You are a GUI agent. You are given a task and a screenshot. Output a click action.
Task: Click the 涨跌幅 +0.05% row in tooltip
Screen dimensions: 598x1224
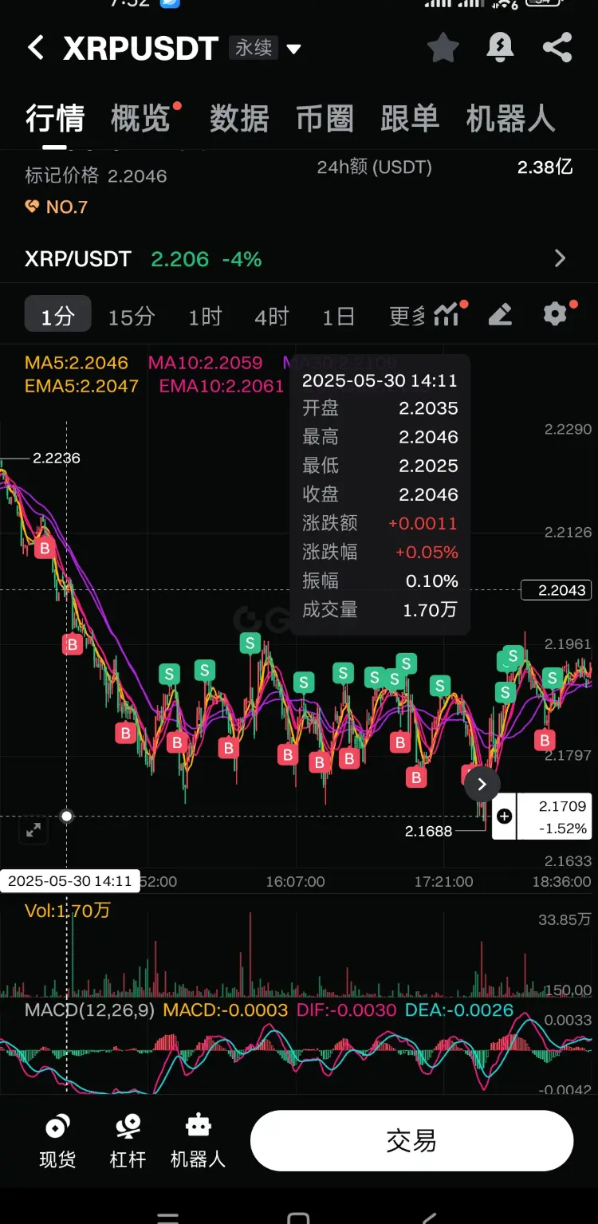pos(380,552)
